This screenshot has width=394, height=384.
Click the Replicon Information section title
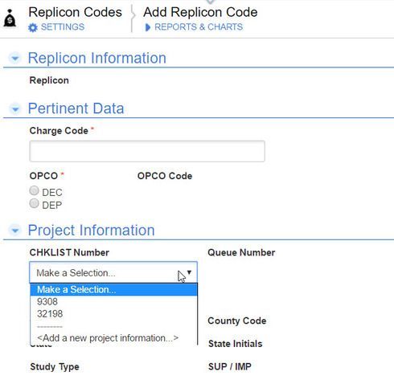(x=97, y=58)
